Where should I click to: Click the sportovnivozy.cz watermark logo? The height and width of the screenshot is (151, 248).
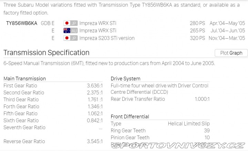pyautogui.click(x=178, y=145)
